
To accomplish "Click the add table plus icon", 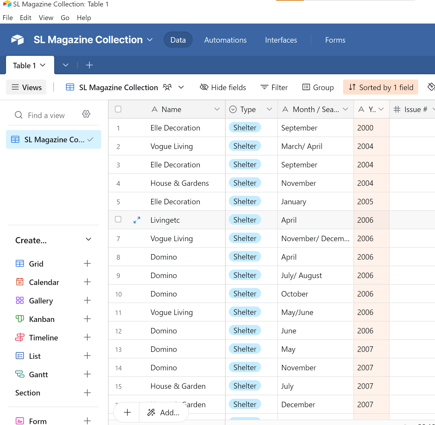I will coord(89,65).
